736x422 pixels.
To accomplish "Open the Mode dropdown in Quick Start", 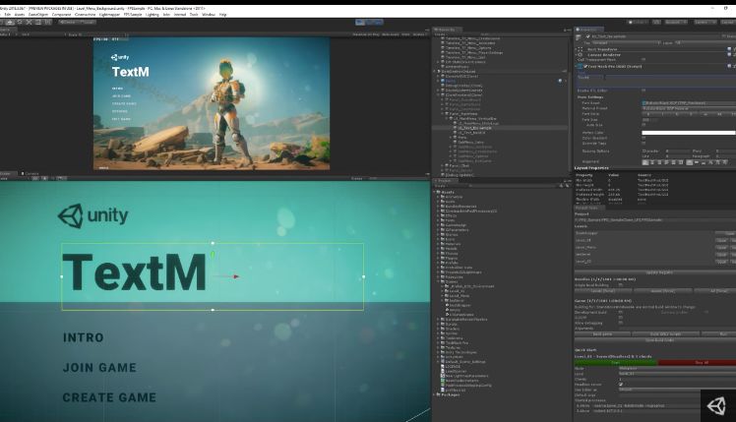I will point(677,369).
